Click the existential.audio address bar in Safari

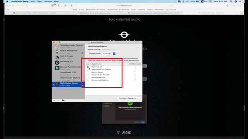124,5
